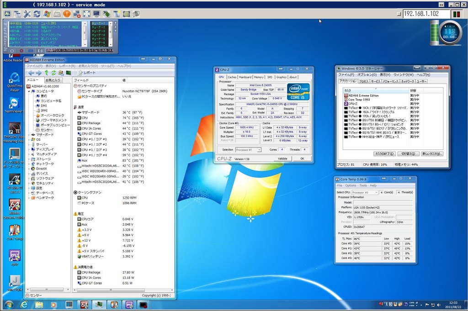Sort by タスク column header in Task Manager

376,90
